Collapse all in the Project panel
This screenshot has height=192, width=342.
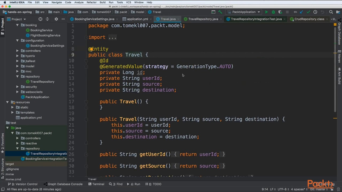[x=48, y=19]
